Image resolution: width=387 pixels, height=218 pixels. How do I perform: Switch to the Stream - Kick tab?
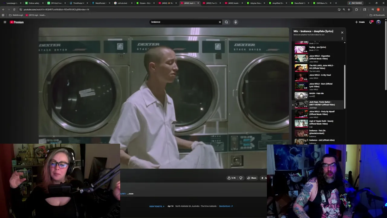pos(145,3)
